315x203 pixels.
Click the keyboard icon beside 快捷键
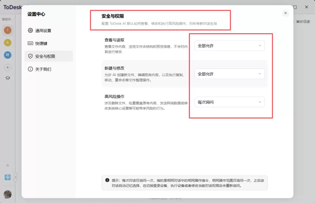point(30,43)
